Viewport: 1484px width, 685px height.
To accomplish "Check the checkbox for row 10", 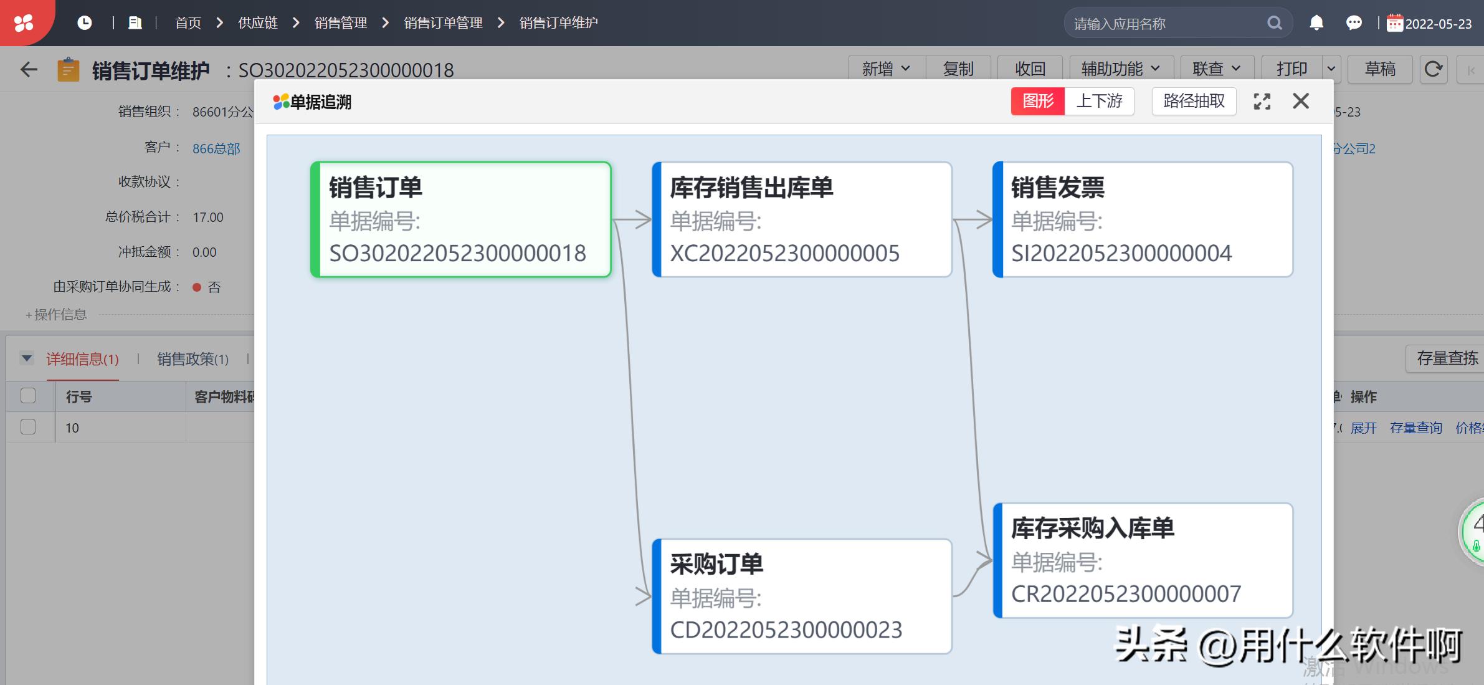I will 27,427.
